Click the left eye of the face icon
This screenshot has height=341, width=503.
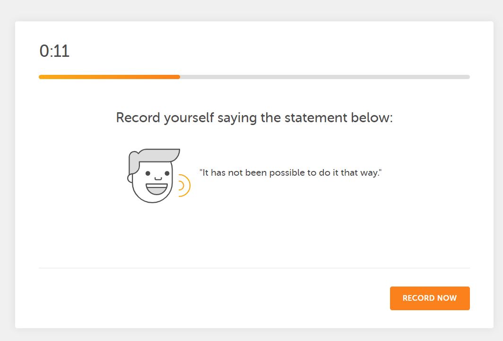[148, 174]
